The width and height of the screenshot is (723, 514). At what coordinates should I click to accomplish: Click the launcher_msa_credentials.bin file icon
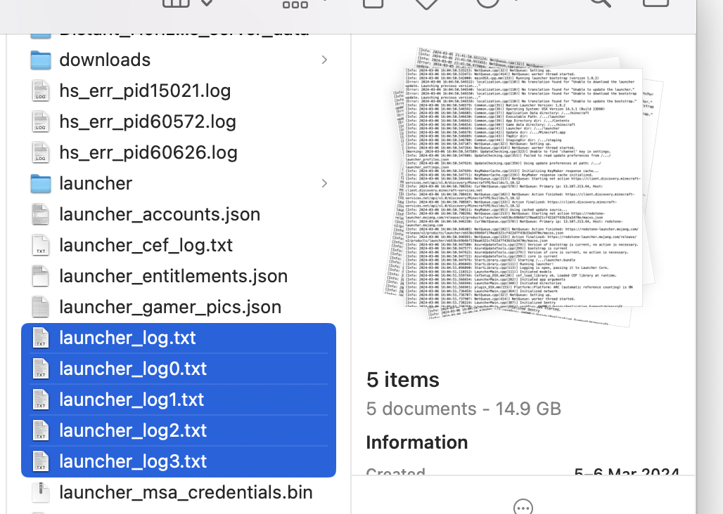(x=41, y=492)
